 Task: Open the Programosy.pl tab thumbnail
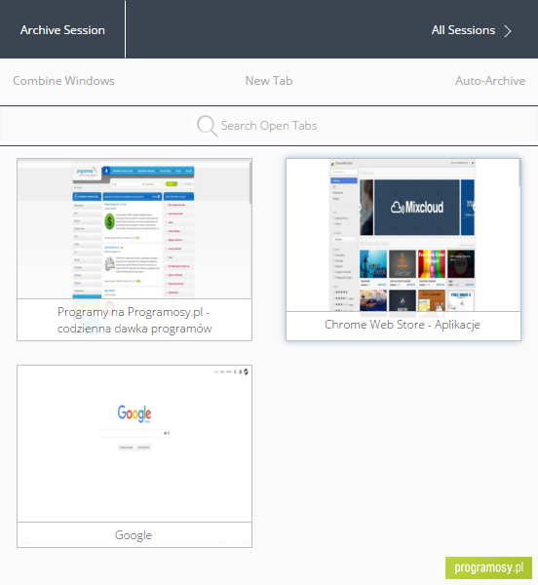coord(134,228)
